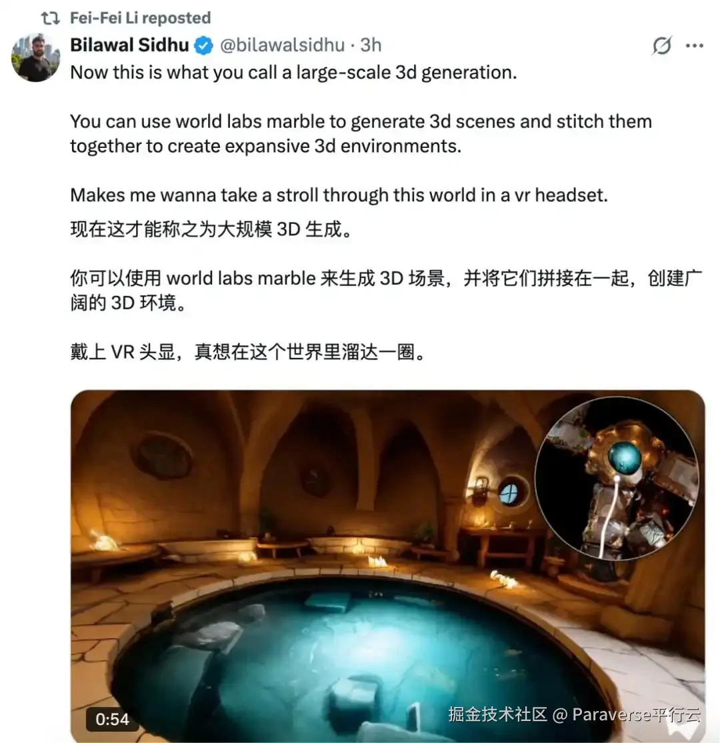
Task: Open the @bilawalsidhu handle link
Action: coord(283,45)
